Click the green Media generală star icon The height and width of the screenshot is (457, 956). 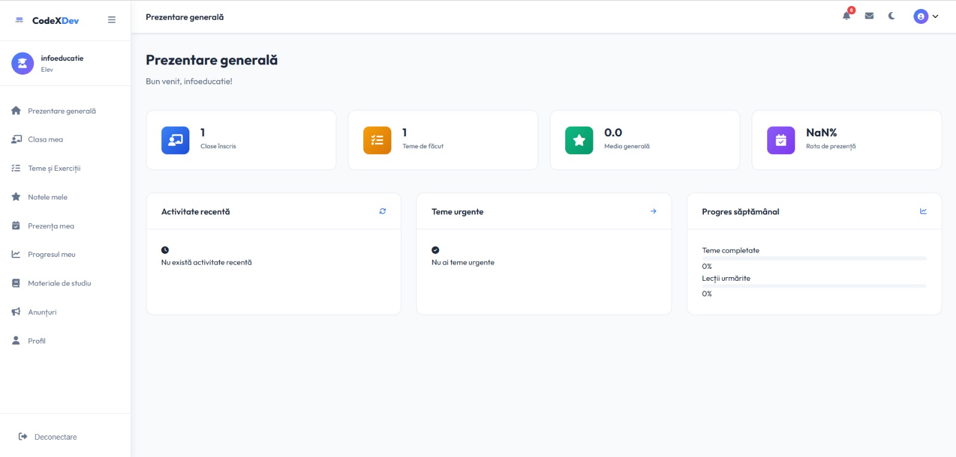click(x=579, y=140)
